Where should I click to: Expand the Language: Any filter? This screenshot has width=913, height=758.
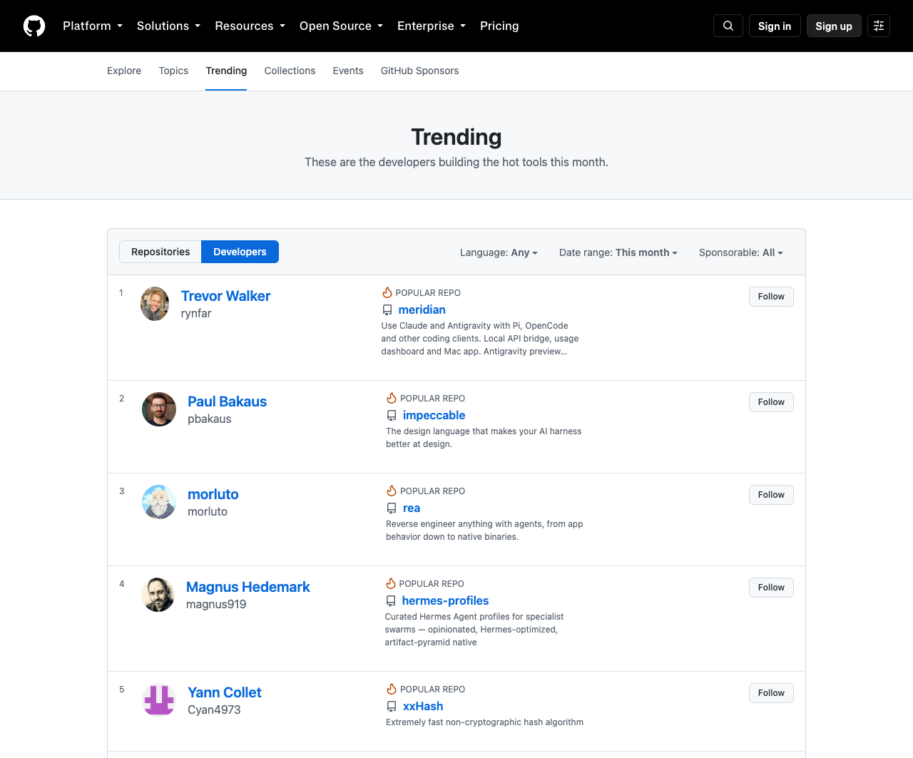499,252
